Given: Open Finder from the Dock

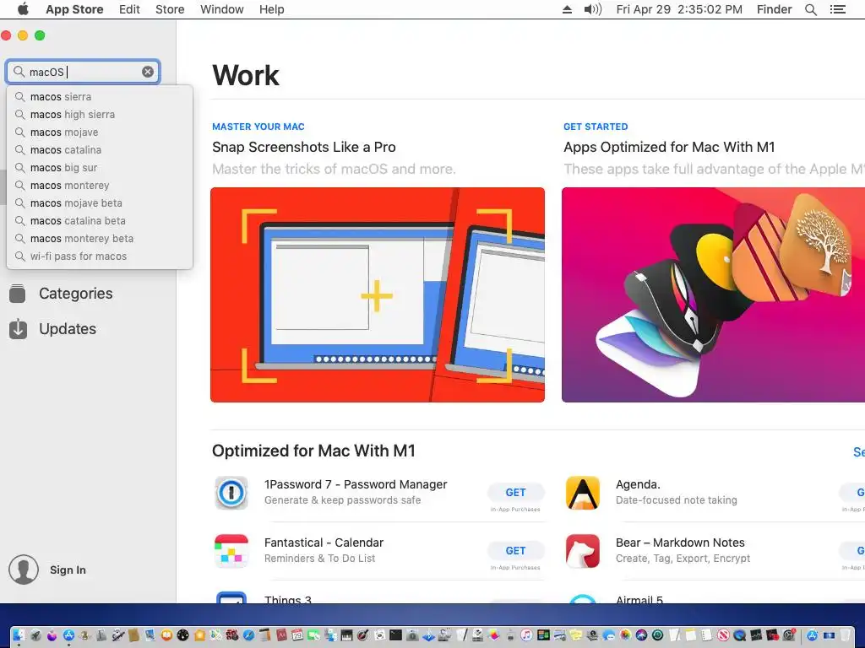Looking at the screenshot, I should coord(19,635).
